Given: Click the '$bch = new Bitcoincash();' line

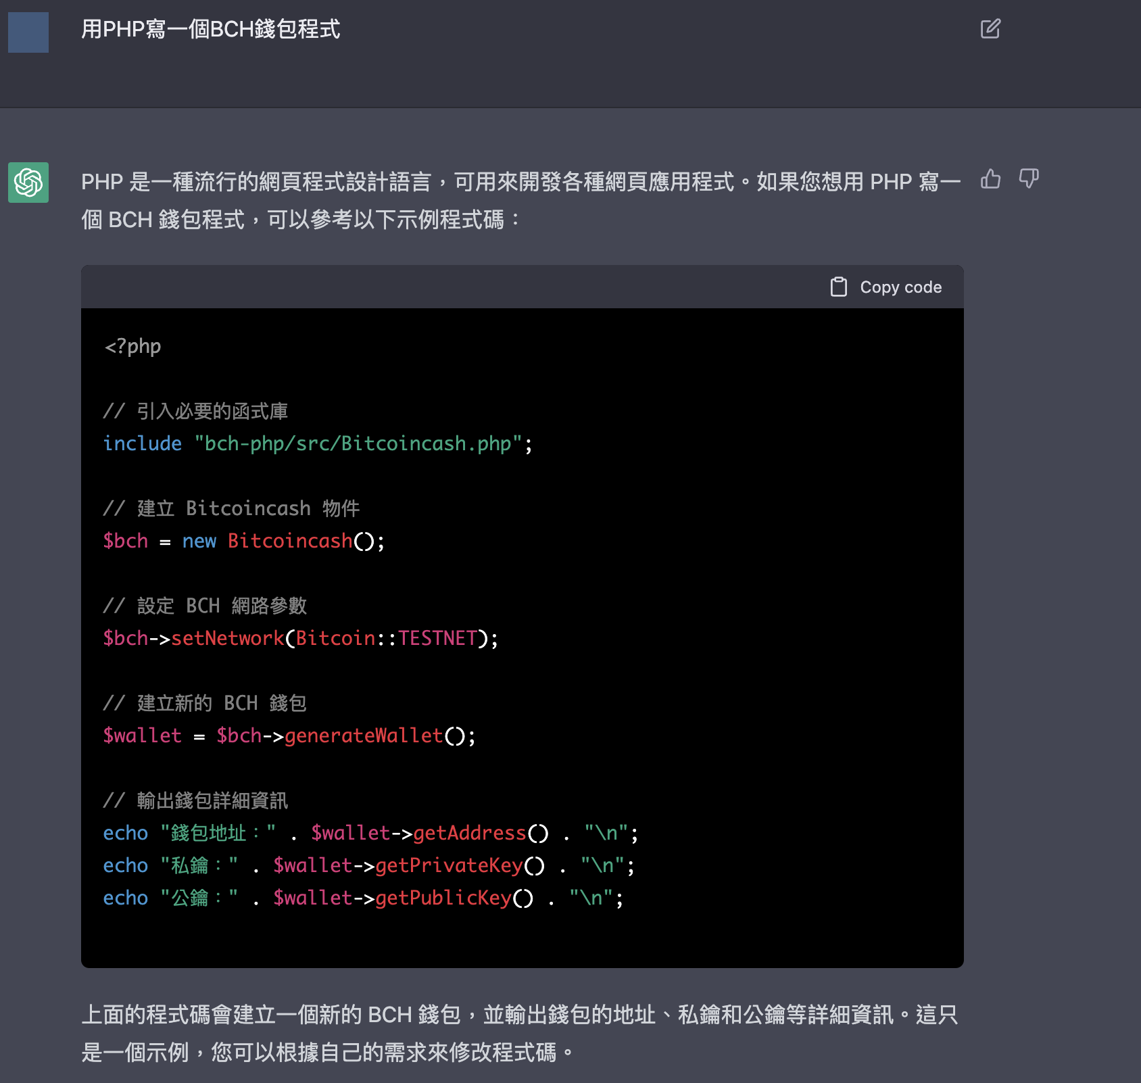Looking at the screenshot, I should coord(244,541).
